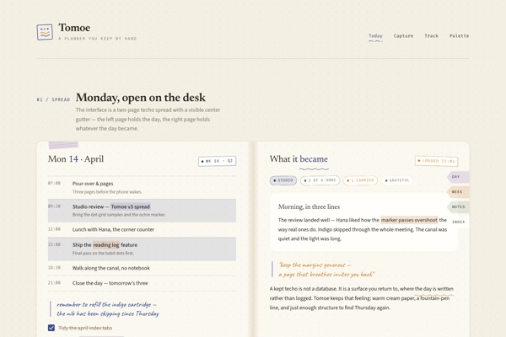
Task: Click the Tomoe planner logo icon
Action: tap(45, 32)
